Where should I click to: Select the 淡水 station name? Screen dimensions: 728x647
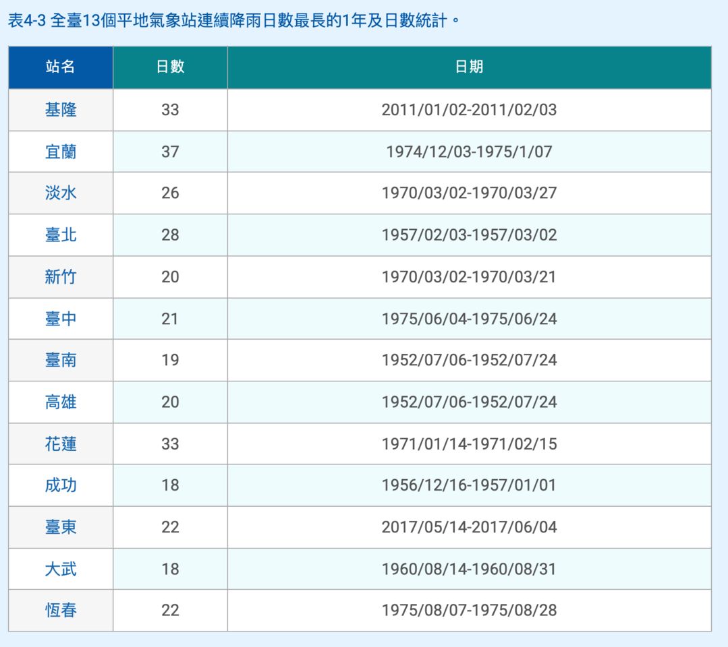[61, 193]
